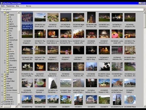Open the Файл menu
Viewport: 146px width, 110px height.
point(3,6)
